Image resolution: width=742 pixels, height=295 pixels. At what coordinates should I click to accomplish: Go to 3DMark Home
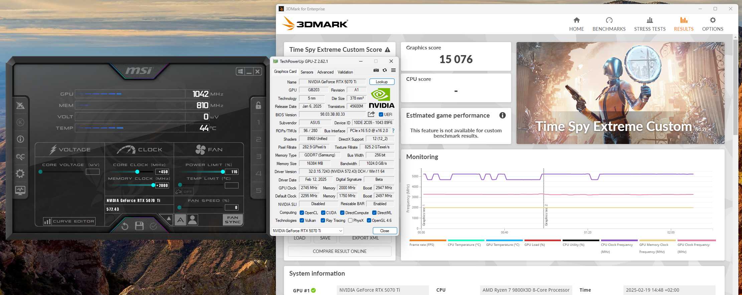click(577, 24)
